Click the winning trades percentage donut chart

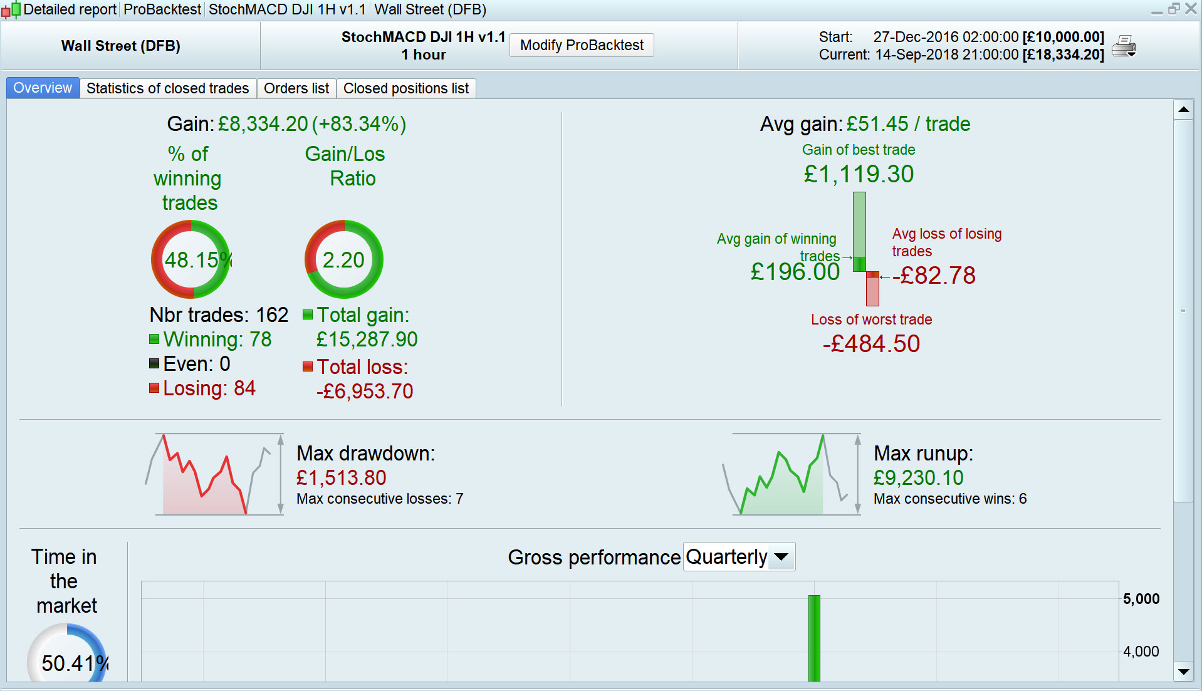(x=191, y=259)
